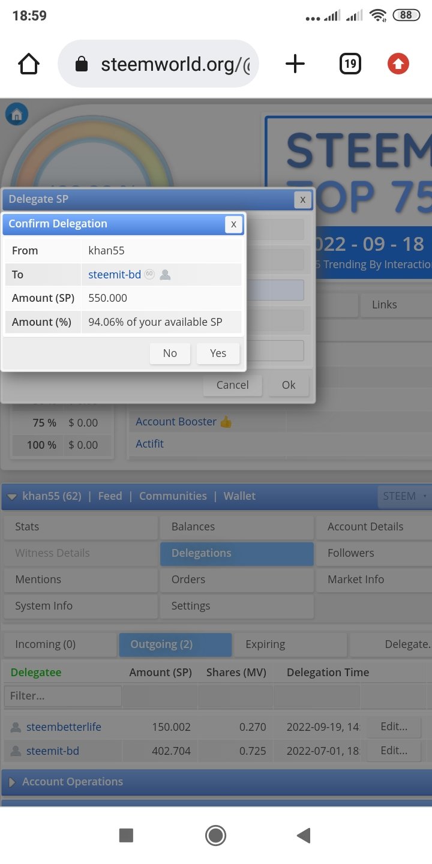Select the 100 % vote value row

pyautogui.click(x=64, y=445)
